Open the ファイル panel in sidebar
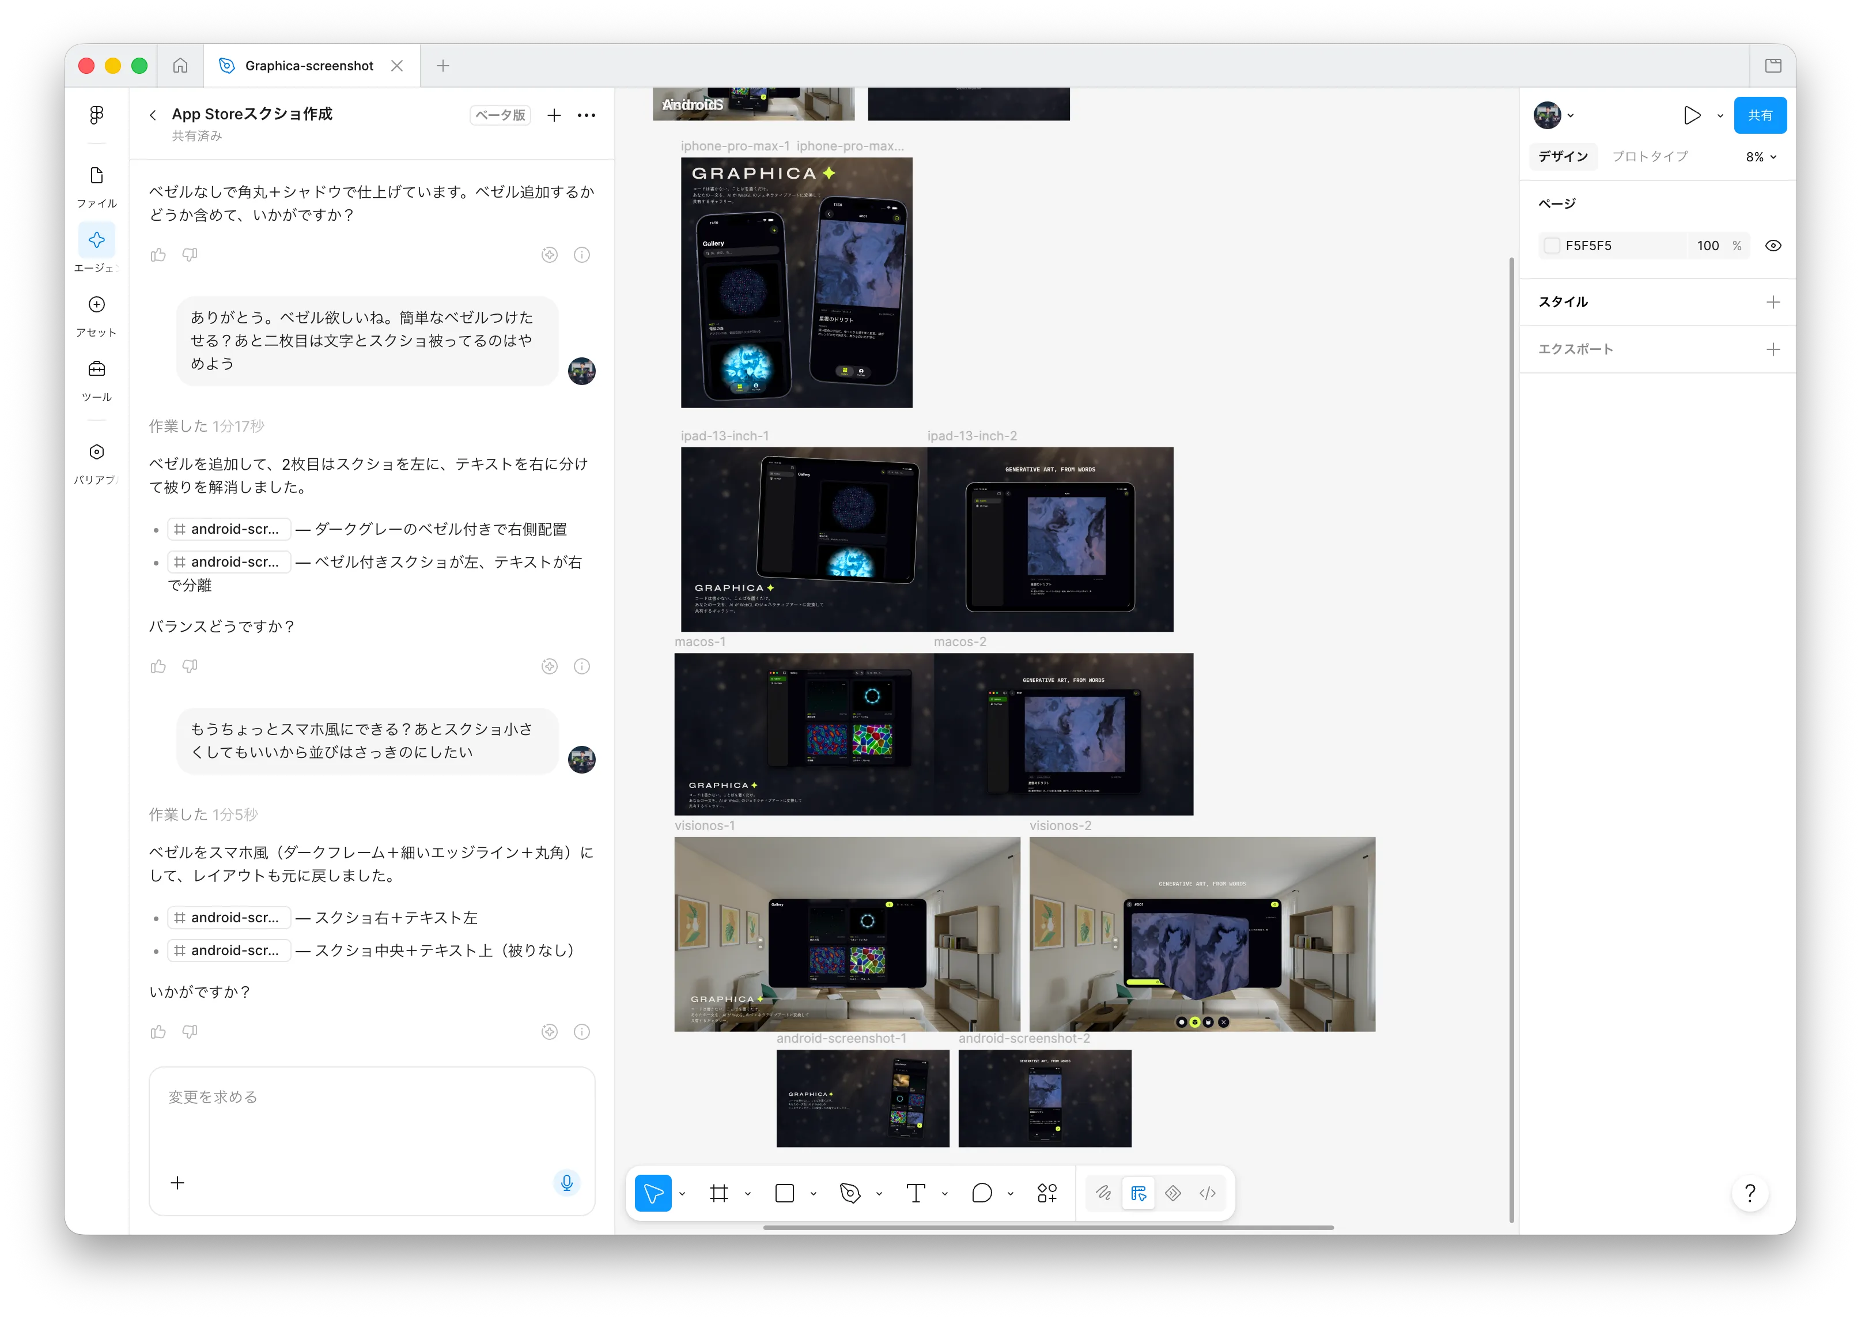Viewport: 1861px width, 1320px height. pyautogui.click(x=97, y=186)
